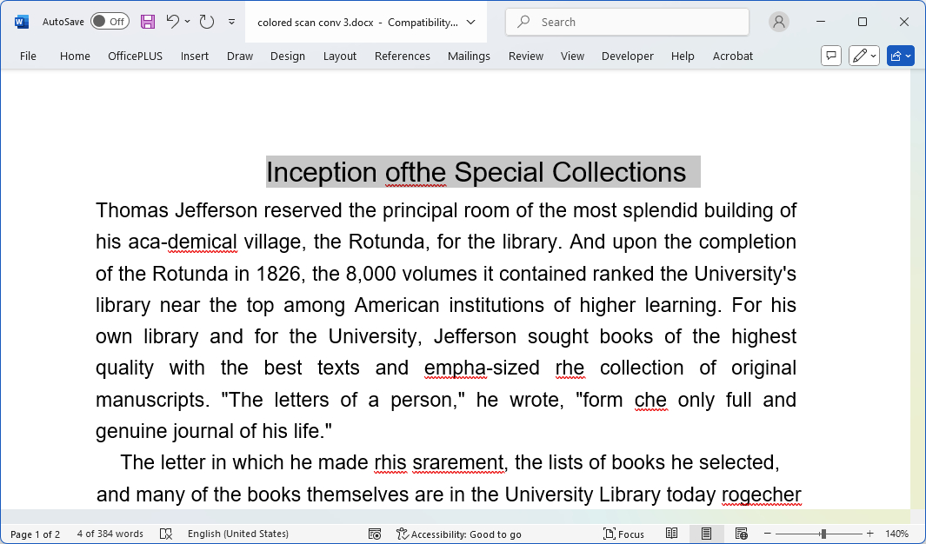The height and width of the screenshot is (544, 926).
Task: Click the zoom slider handle
Action: pyautogui.click(x=823, y=534)
